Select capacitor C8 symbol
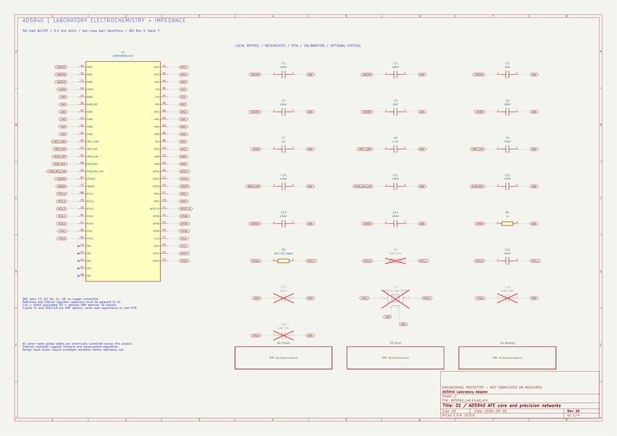The image size is (617, 436). [x=395, y=149]
